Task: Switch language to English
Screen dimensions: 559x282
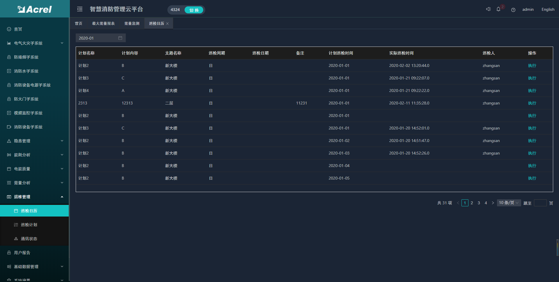Action: [548, 9]
